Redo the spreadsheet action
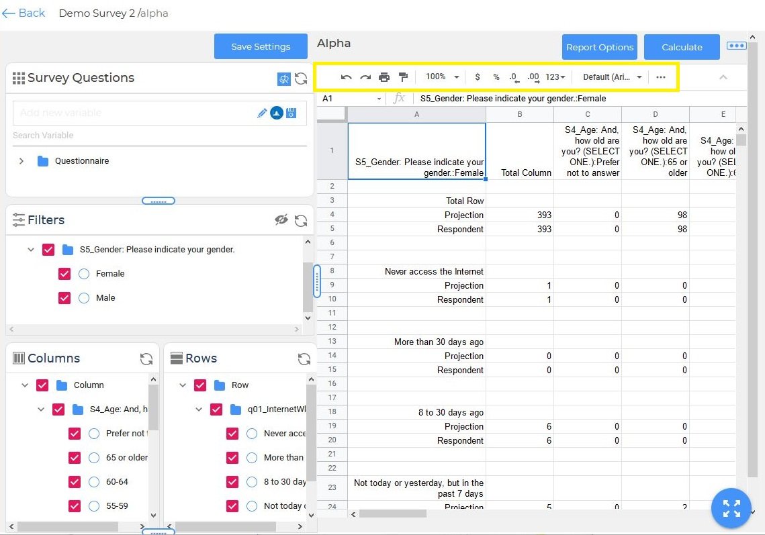Screen dimensions: 765x535 (365, 77)
